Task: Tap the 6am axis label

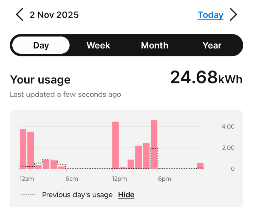Action: pyautogui.click(x=72, y=179)
